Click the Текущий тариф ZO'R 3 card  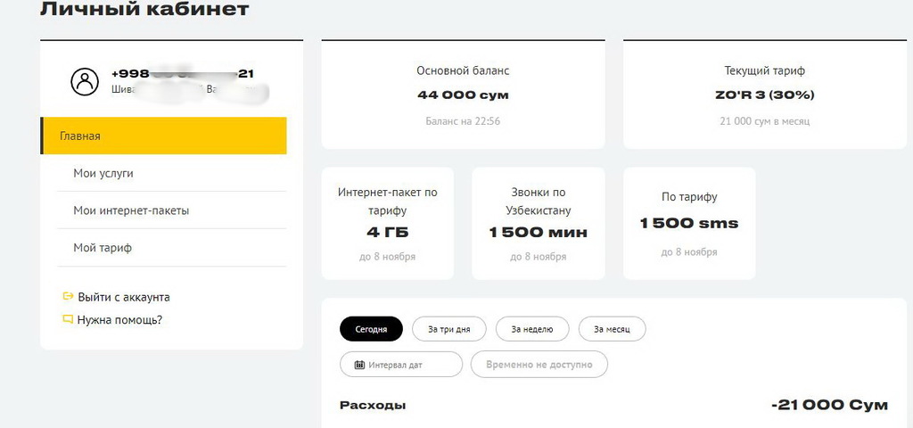click(x=765, y=95)
